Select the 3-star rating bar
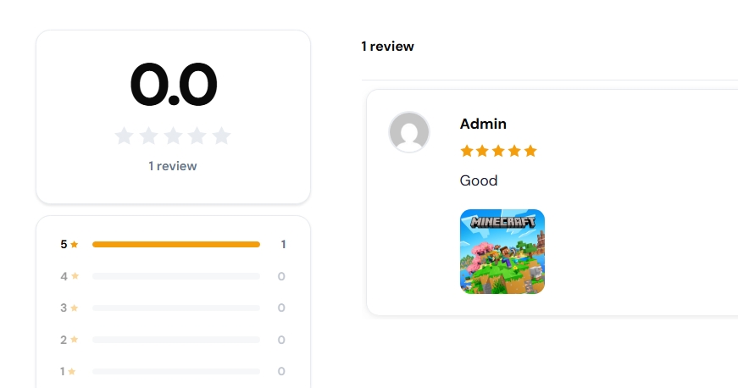The height and width of the screenshot is (388, 738). pos(175,308)
